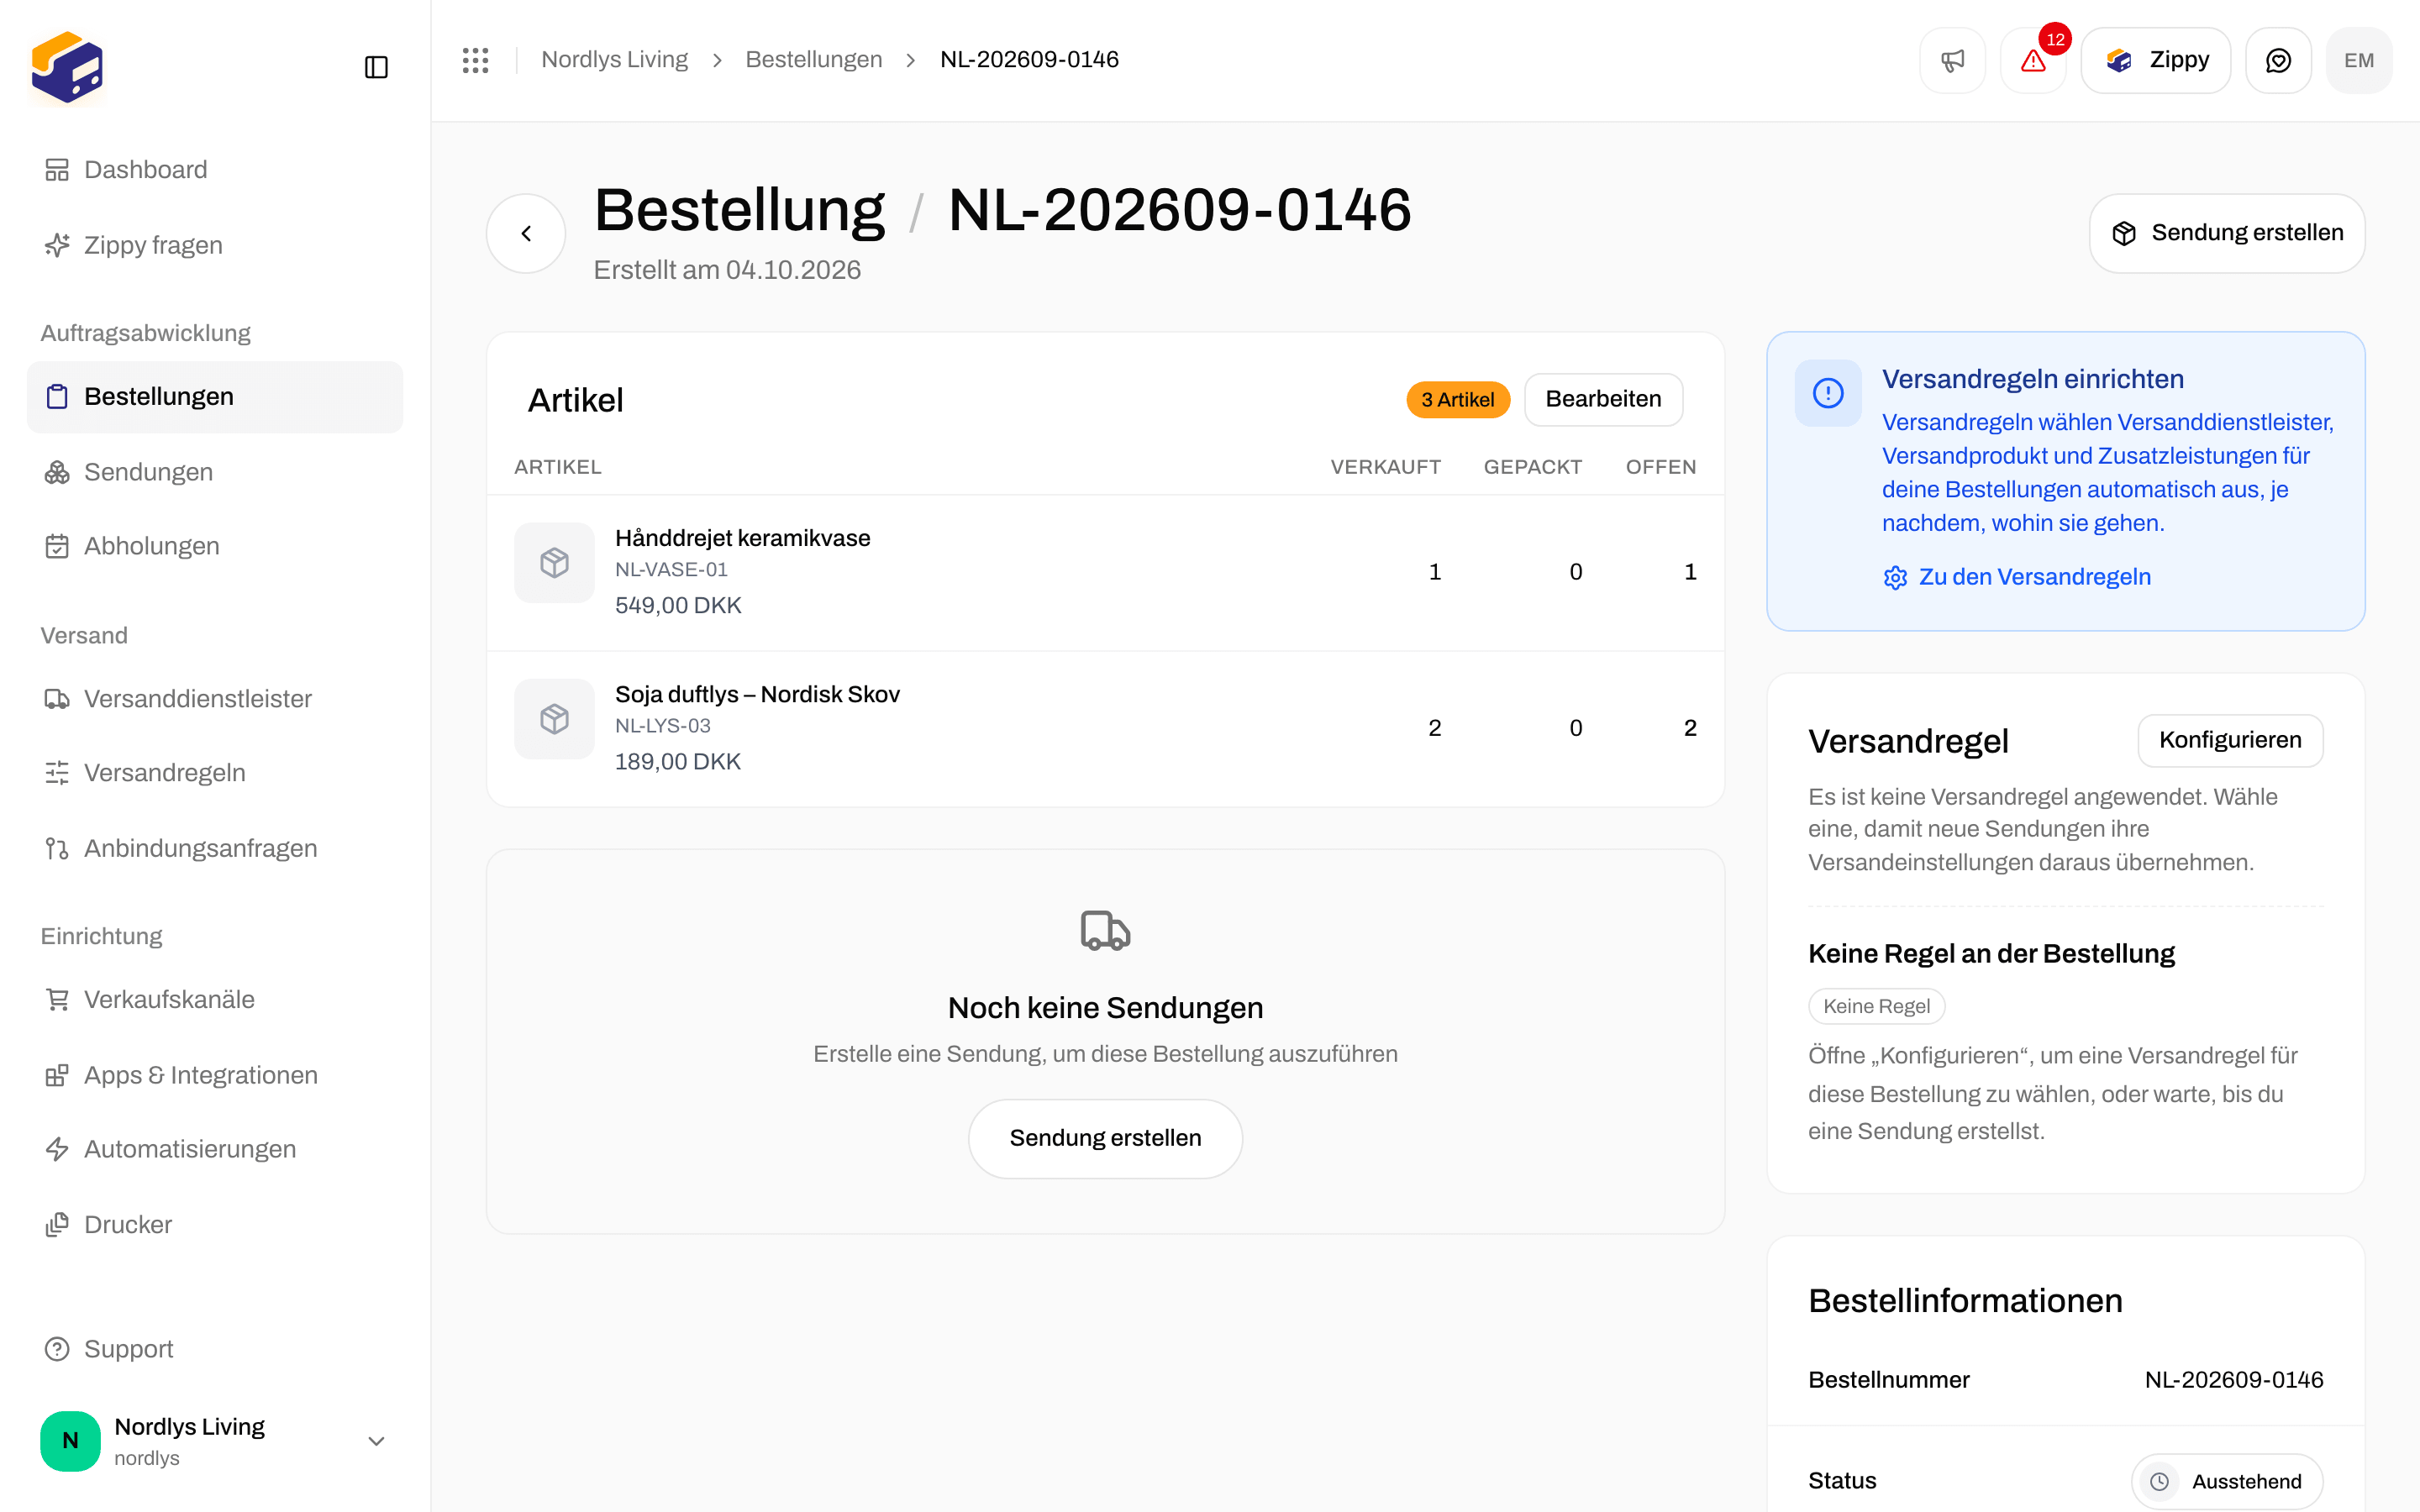Viewport: 2420px width, 1512px height.
Task: Click the 3 Artikel badge
Action: pyautogui.click(x=1458, y=399)
